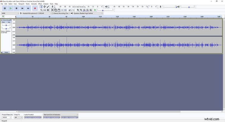Choose the Multi-Tool asterisk icon

[x=48, y=10]
